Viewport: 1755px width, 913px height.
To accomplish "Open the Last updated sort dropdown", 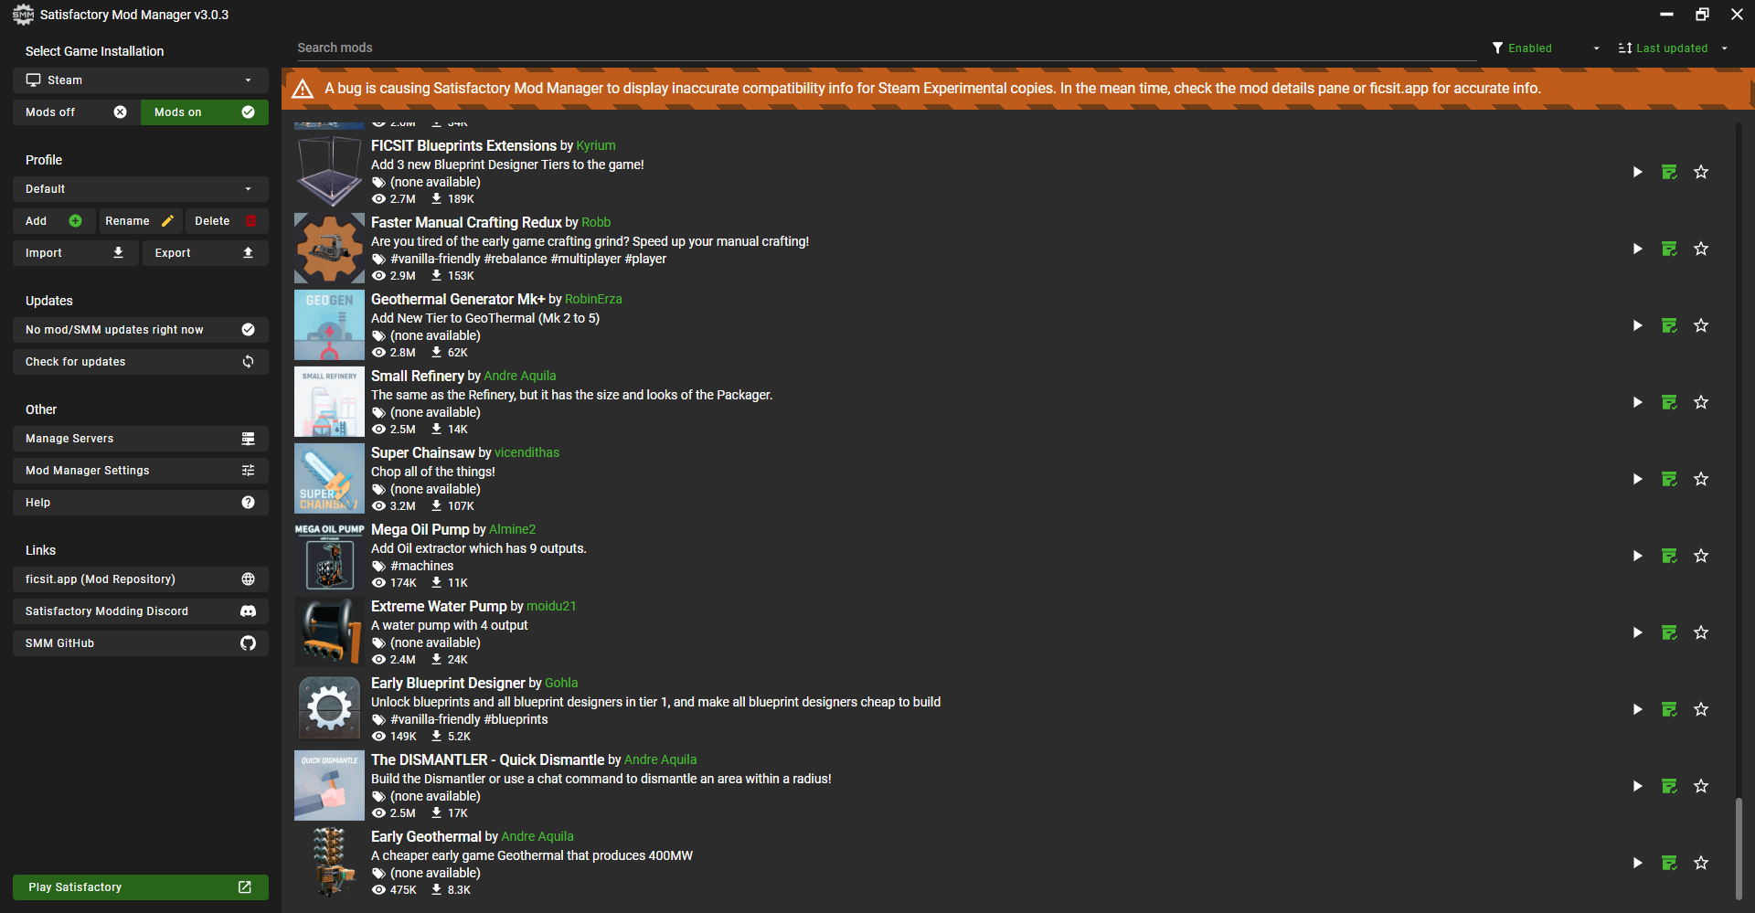I will pyautogui.click(x=1673, y=48).
